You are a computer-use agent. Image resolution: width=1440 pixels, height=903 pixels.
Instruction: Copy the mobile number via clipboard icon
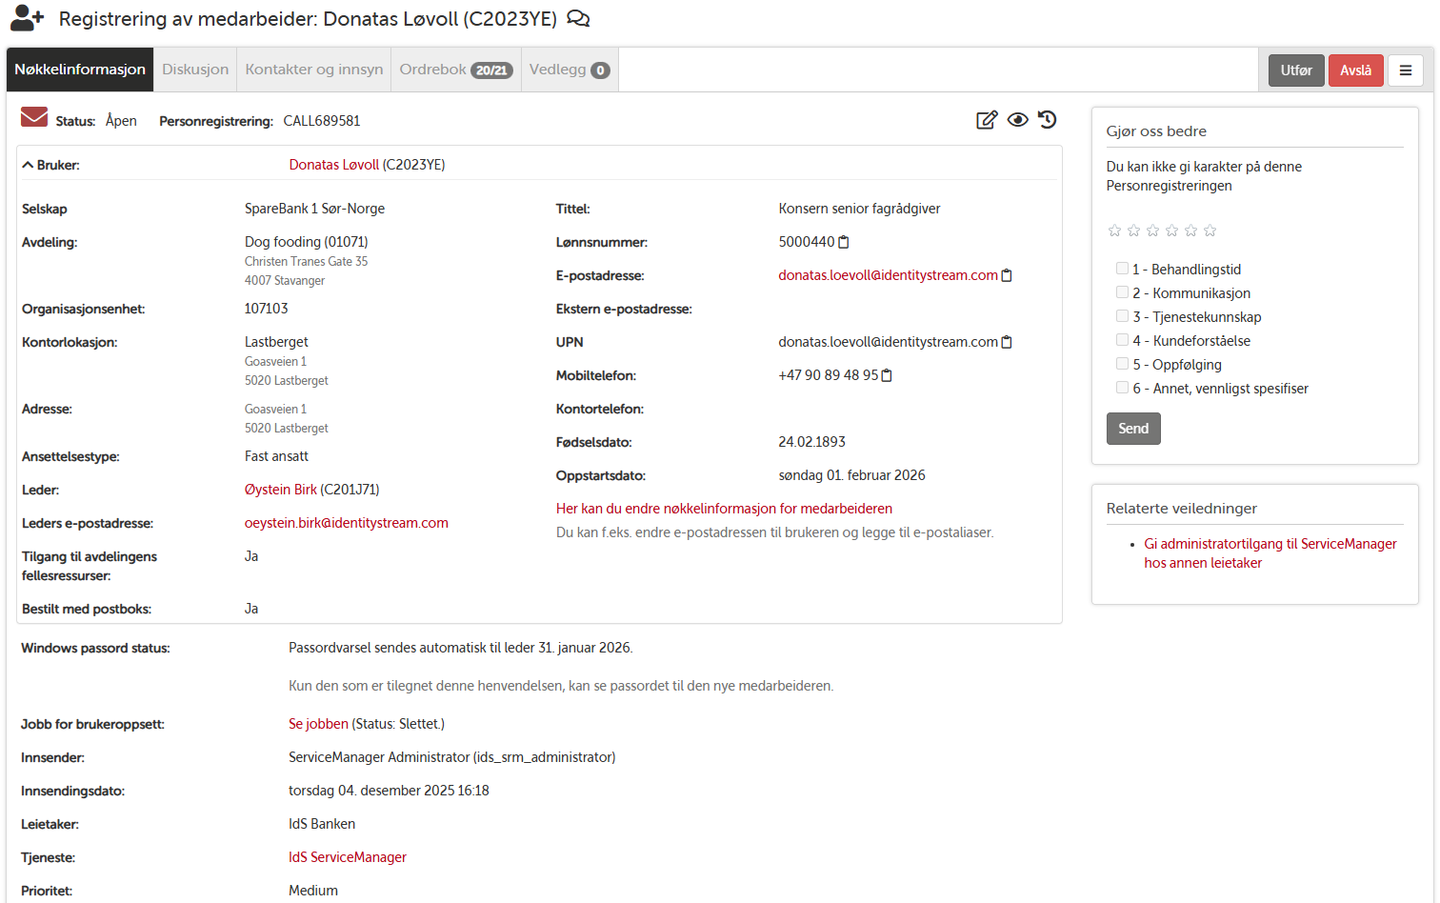tap(887, 375)
